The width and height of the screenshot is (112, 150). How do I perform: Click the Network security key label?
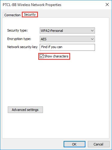[x=22, y=47]
